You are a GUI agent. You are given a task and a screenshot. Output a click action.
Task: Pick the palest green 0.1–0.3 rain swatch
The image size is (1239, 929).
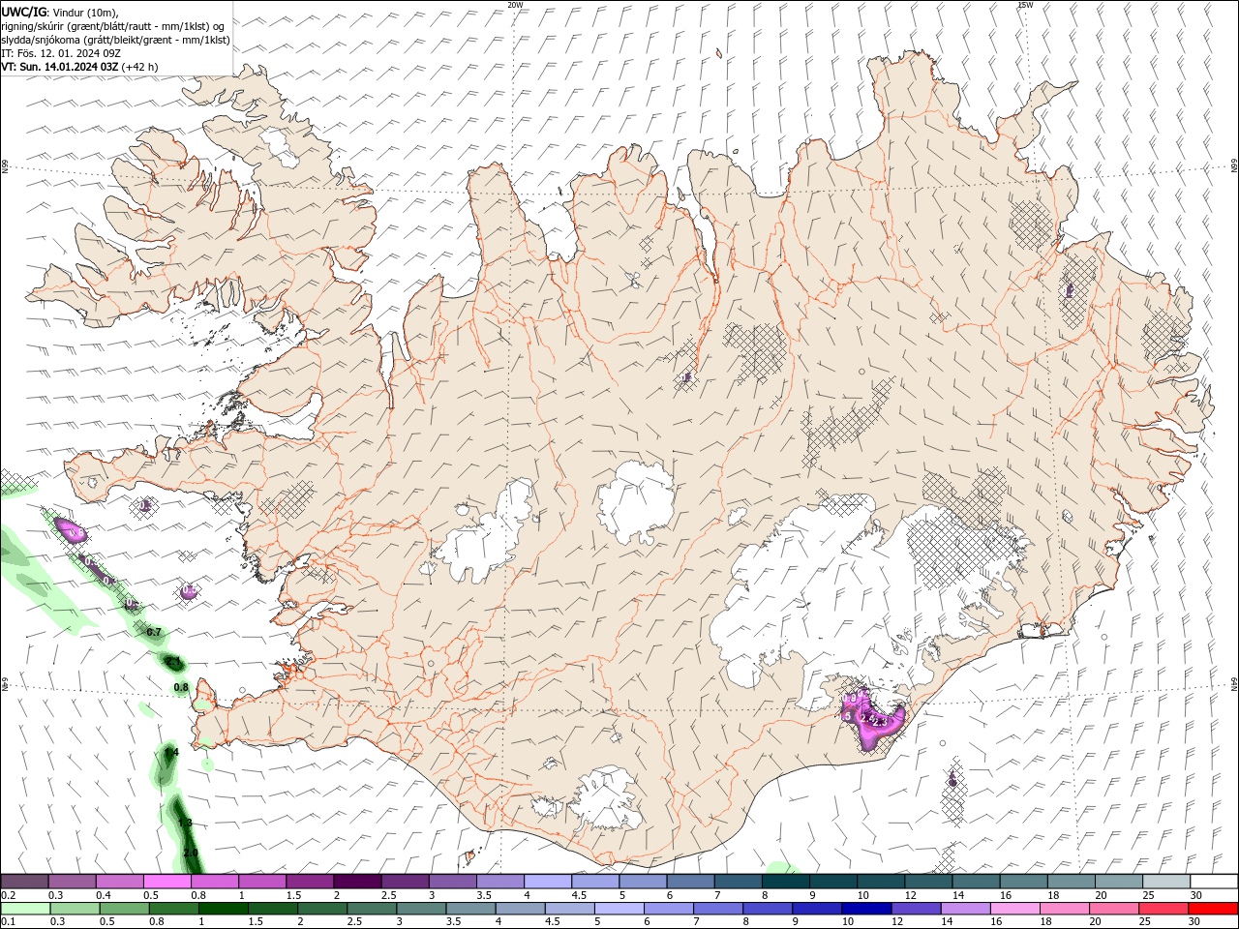[x=26, y=909]
